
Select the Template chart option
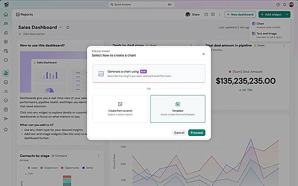tap(178, 109)
